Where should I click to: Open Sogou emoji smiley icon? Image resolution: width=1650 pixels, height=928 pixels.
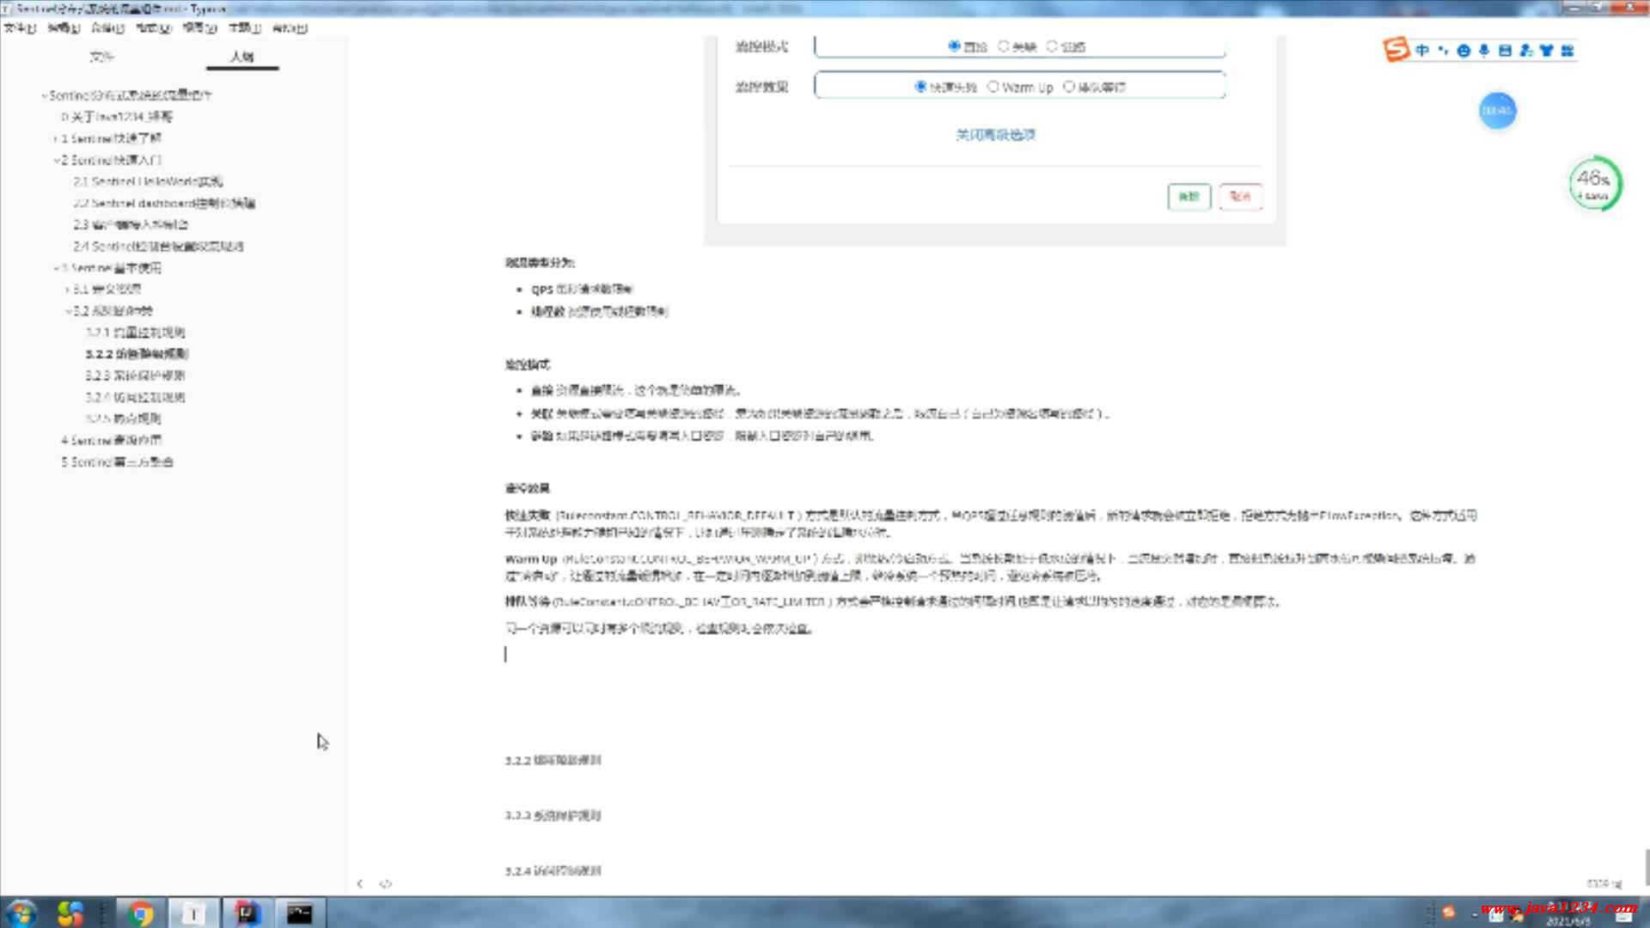click(1464, 51)
